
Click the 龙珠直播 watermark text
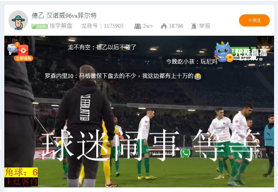(251, 52)
